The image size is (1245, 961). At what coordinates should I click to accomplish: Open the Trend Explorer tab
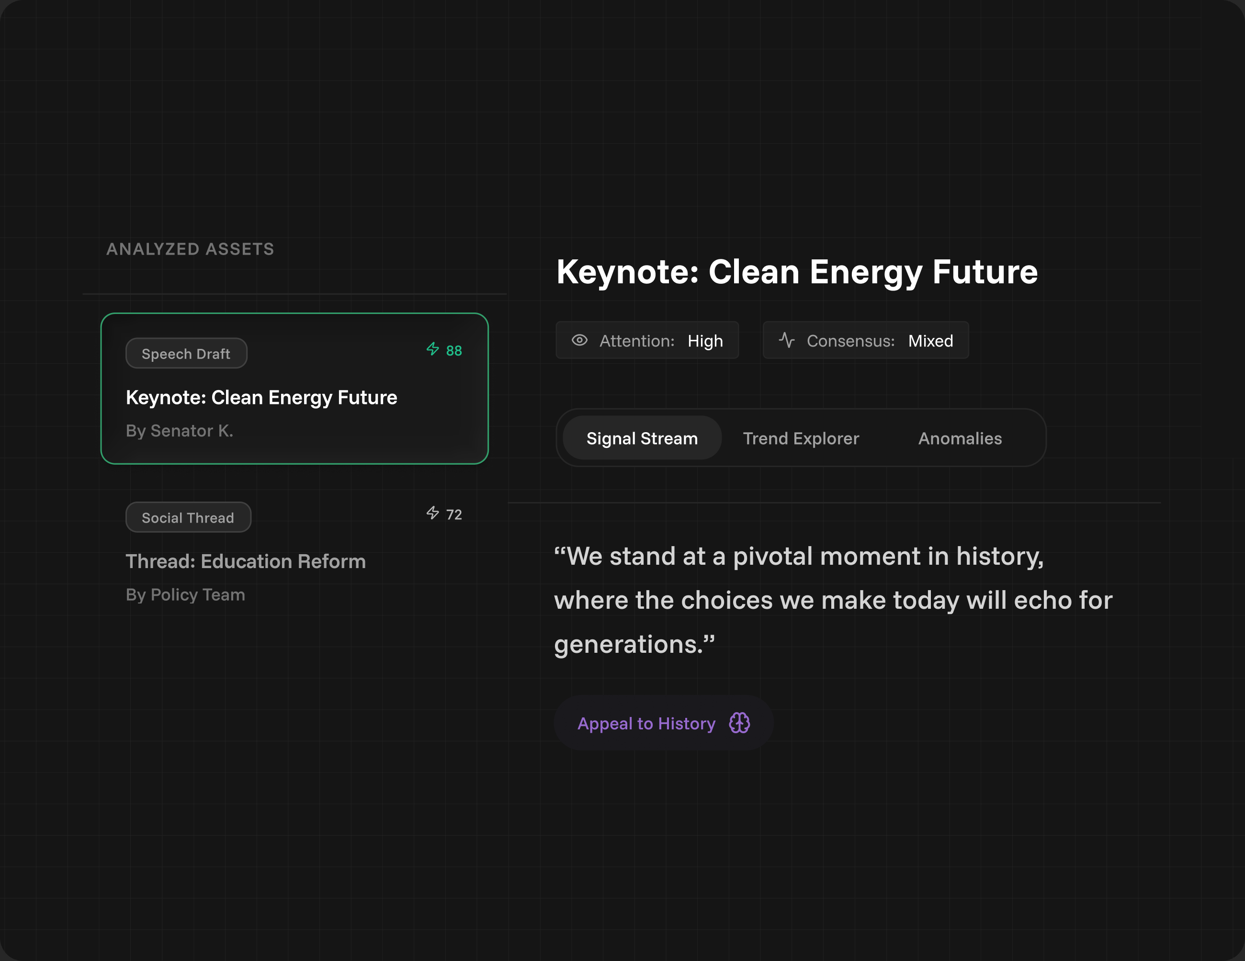[x=800, y=438]
